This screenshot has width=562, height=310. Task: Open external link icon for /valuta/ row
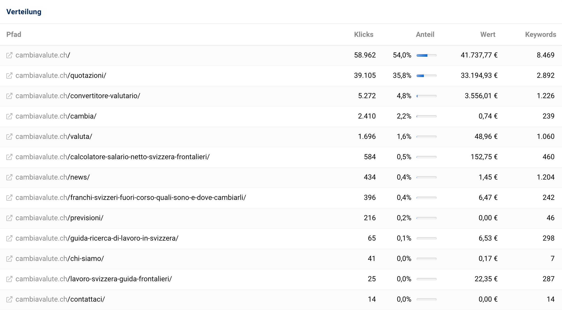click(x=9, y=137)
